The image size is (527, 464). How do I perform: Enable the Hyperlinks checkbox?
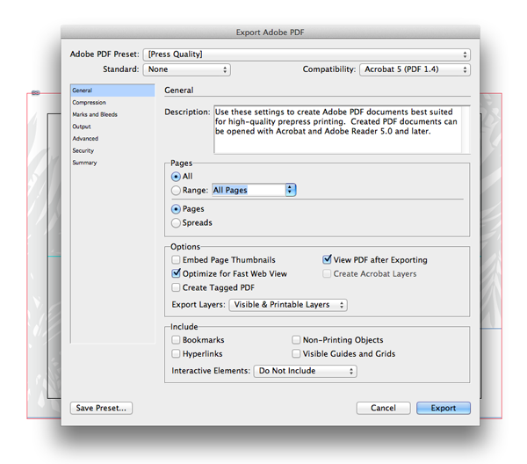[176, 354]
